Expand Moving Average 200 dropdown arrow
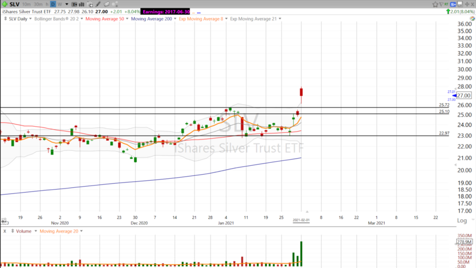Screen dimensions: 476x268 pos(175,19)
